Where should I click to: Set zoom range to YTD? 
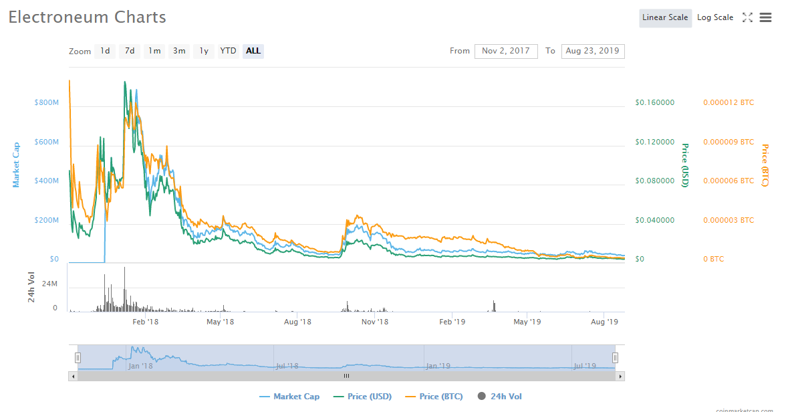coord(228,51)
